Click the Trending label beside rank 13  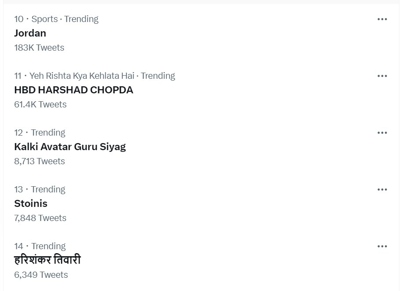(48, 189)
